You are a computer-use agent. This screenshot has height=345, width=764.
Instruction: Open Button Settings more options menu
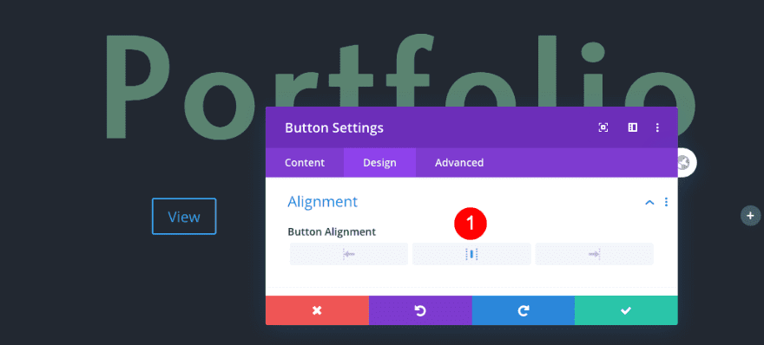pyautogui.click(x=657, y=127)
